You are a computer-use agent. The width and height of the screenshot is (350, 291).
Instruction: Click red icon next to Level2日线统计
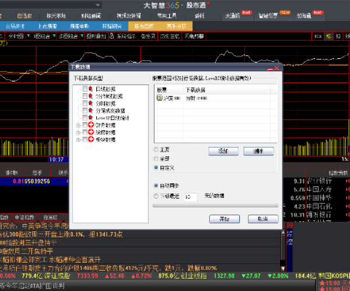[x=91, y=117]
